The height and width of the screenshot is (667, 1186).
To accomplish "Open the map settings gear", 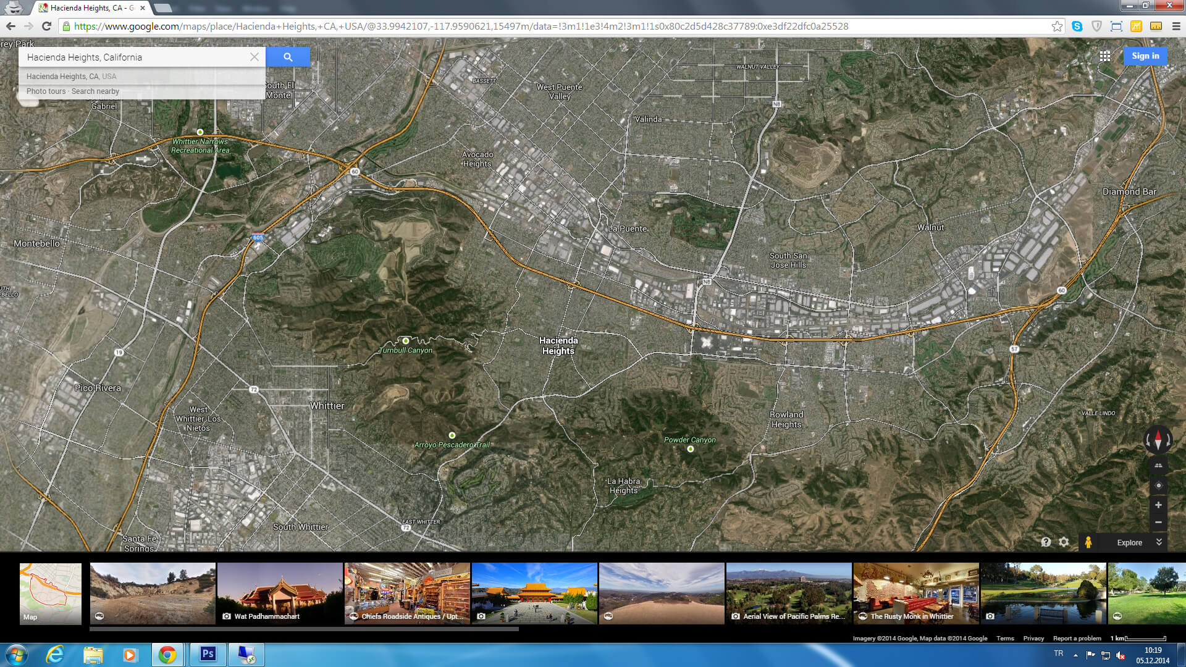I will 1064,542.
